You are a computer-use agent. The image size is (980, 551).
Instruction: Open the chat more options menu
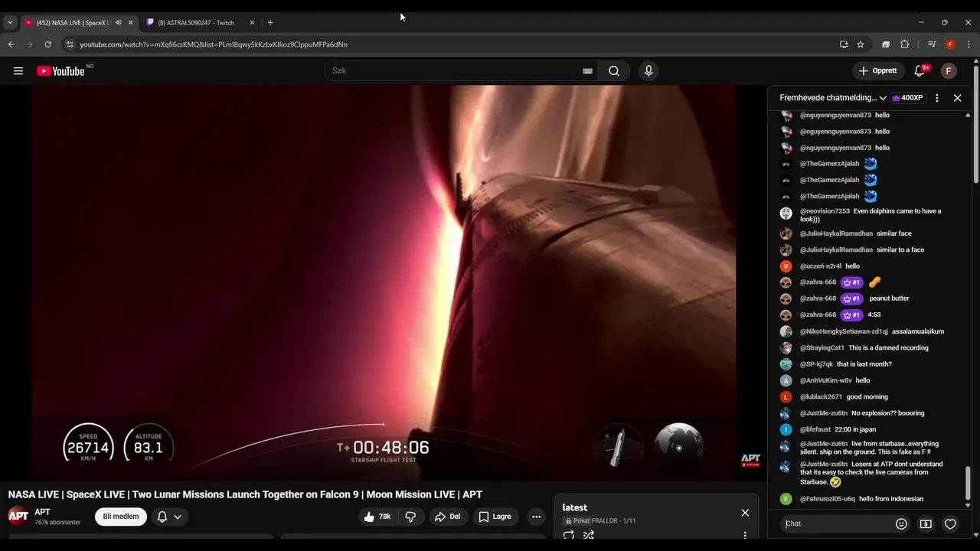pos(937,98)
